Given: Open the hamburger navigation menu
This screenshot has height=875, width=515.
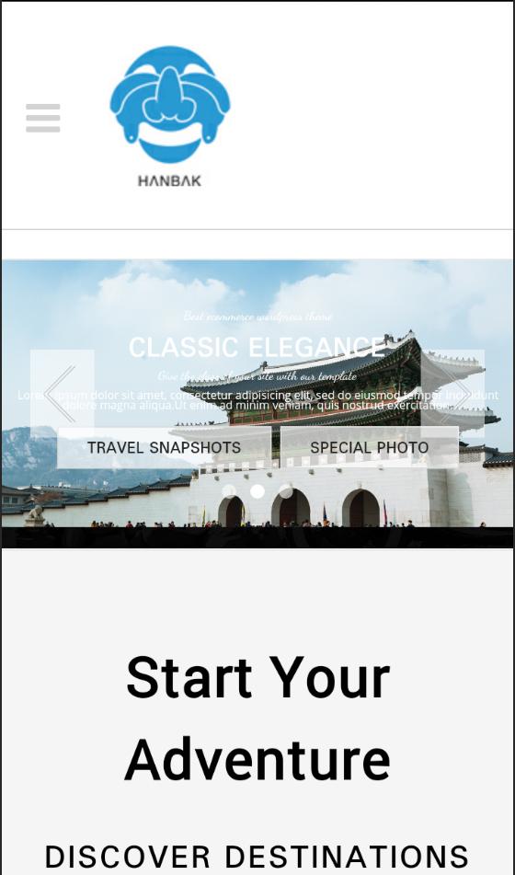Looking at the screenshot, I should coord(43,118).
